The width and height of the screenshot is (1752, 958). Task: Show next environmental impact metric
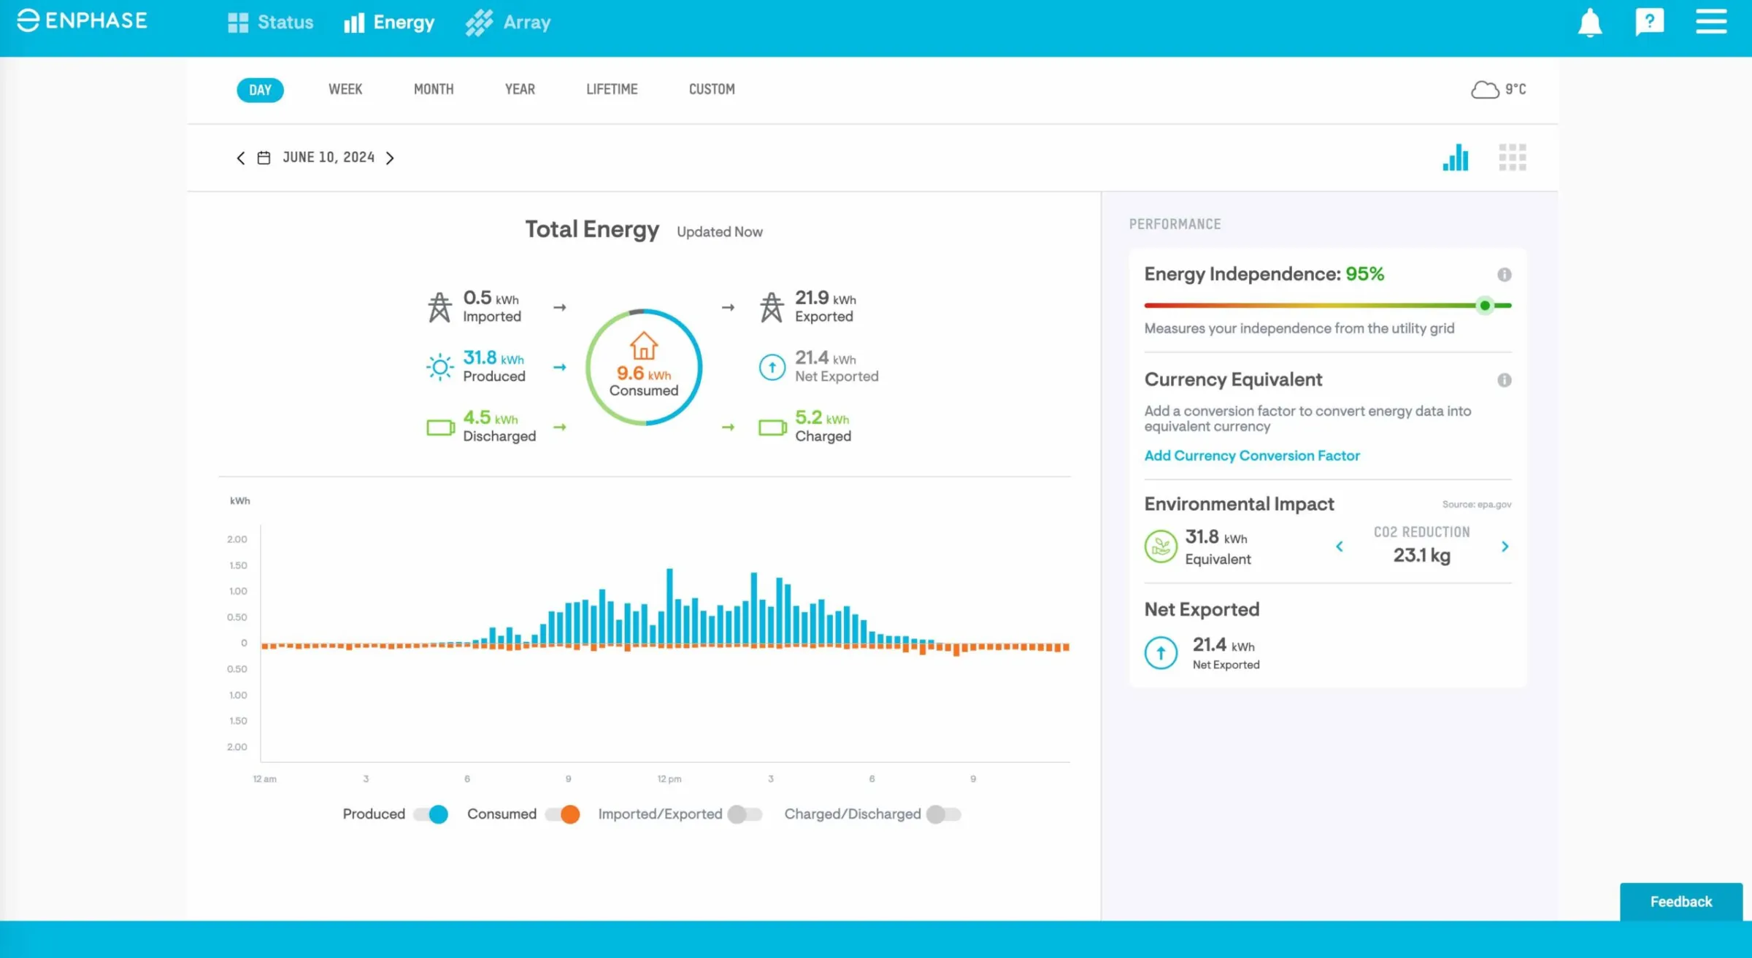(1505, 546)
